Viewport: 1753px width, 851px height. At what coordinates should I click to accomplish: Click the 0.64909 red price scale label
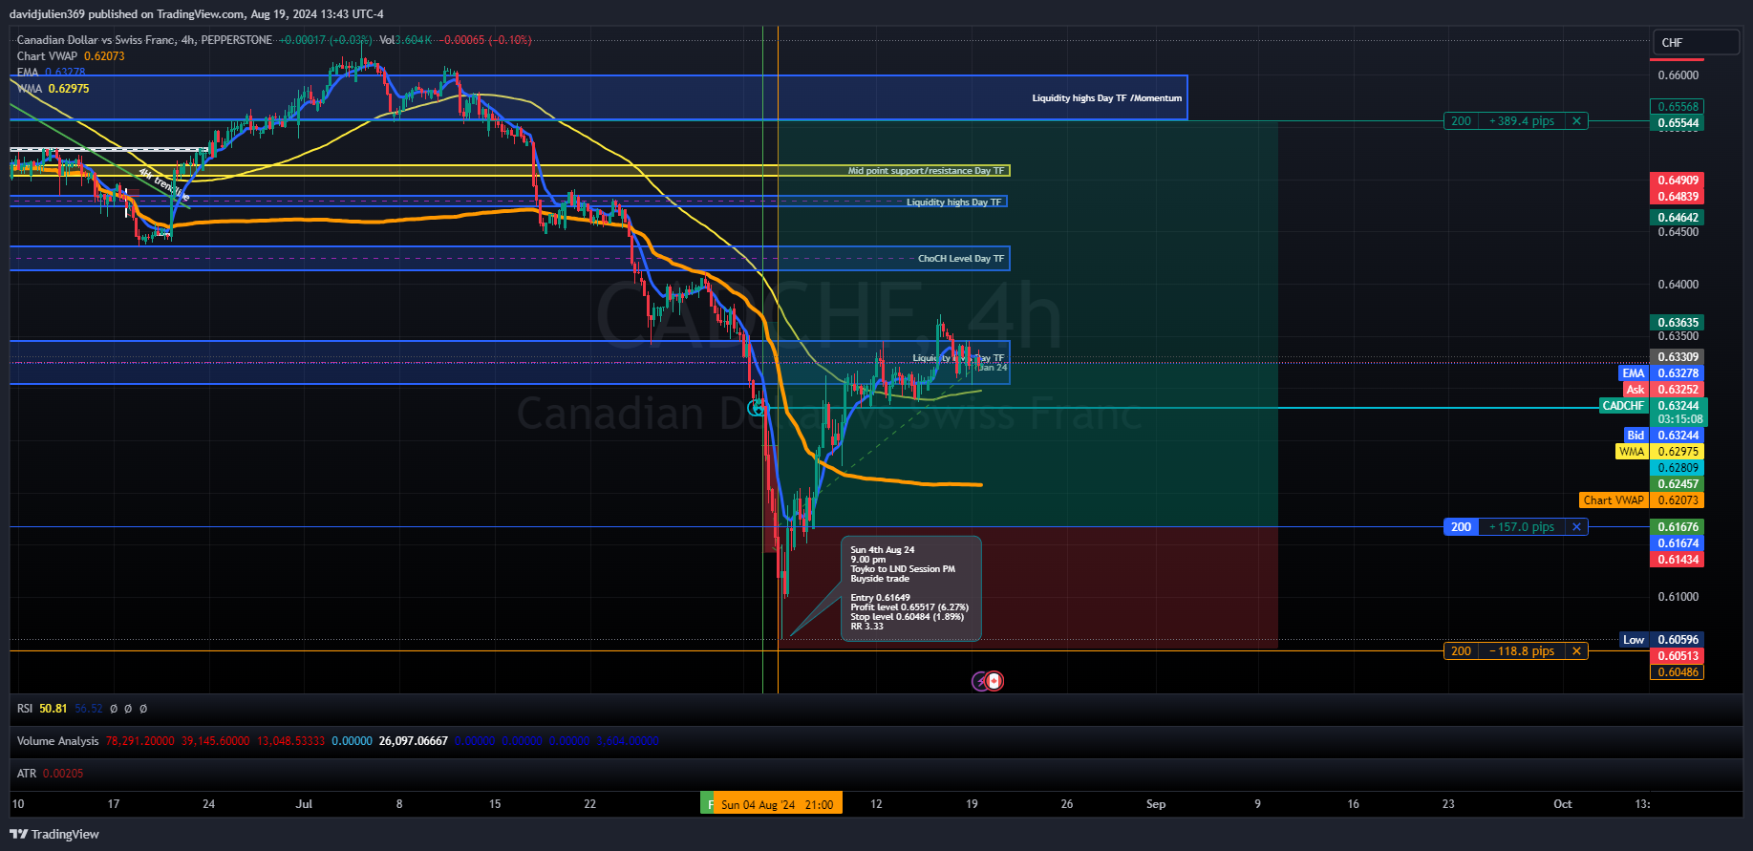click(1678, 181)
